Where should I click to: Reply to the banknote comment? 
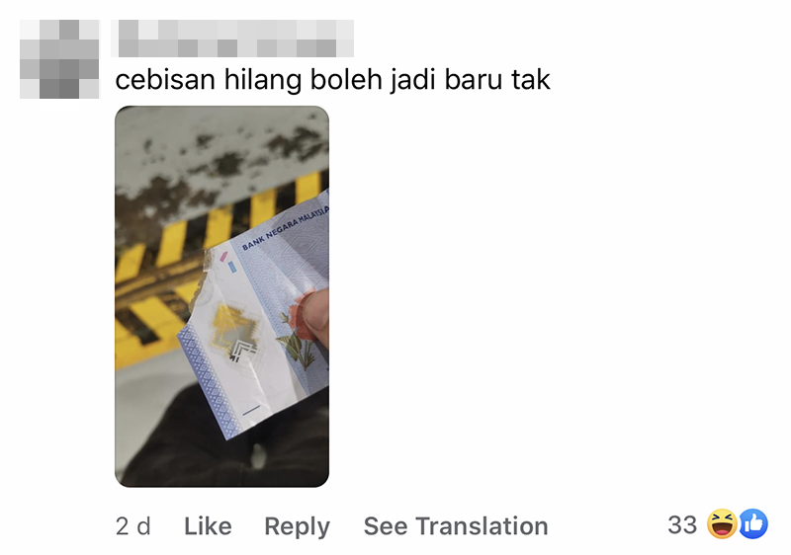click(298, 527)
